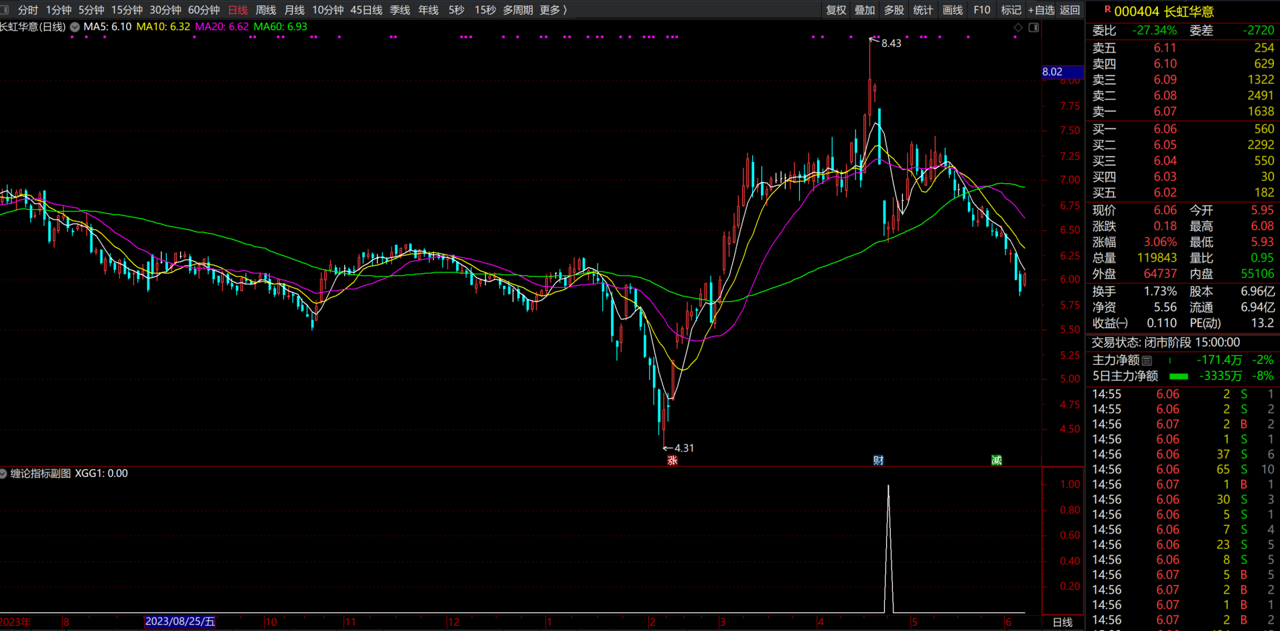Click the 买一 6.06 order book row
The width and height of the screenshot is (1280, 631).
coord(1183,129)
